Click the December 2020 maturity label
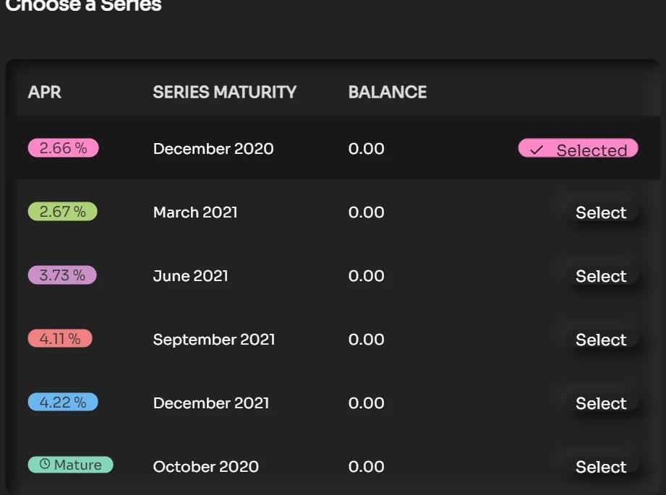Viewport: 666px width, 495px height. pyautogui.click(x=213, y=149)
